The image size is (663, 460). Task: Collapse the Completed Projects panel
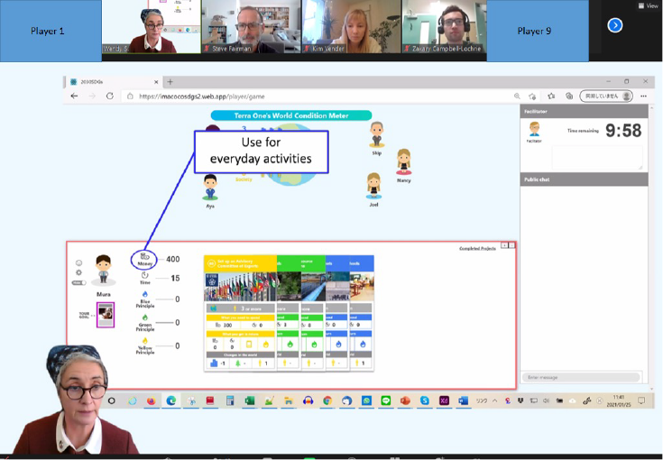click(x=504, y=245)
